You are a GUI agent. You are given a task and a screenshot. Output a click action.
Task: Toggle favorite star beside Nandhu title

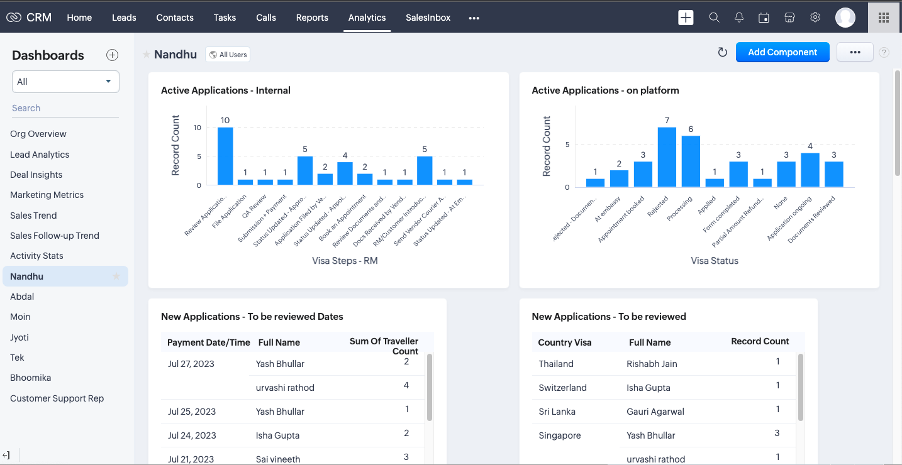pyautogui.click(x=147, y=55)
